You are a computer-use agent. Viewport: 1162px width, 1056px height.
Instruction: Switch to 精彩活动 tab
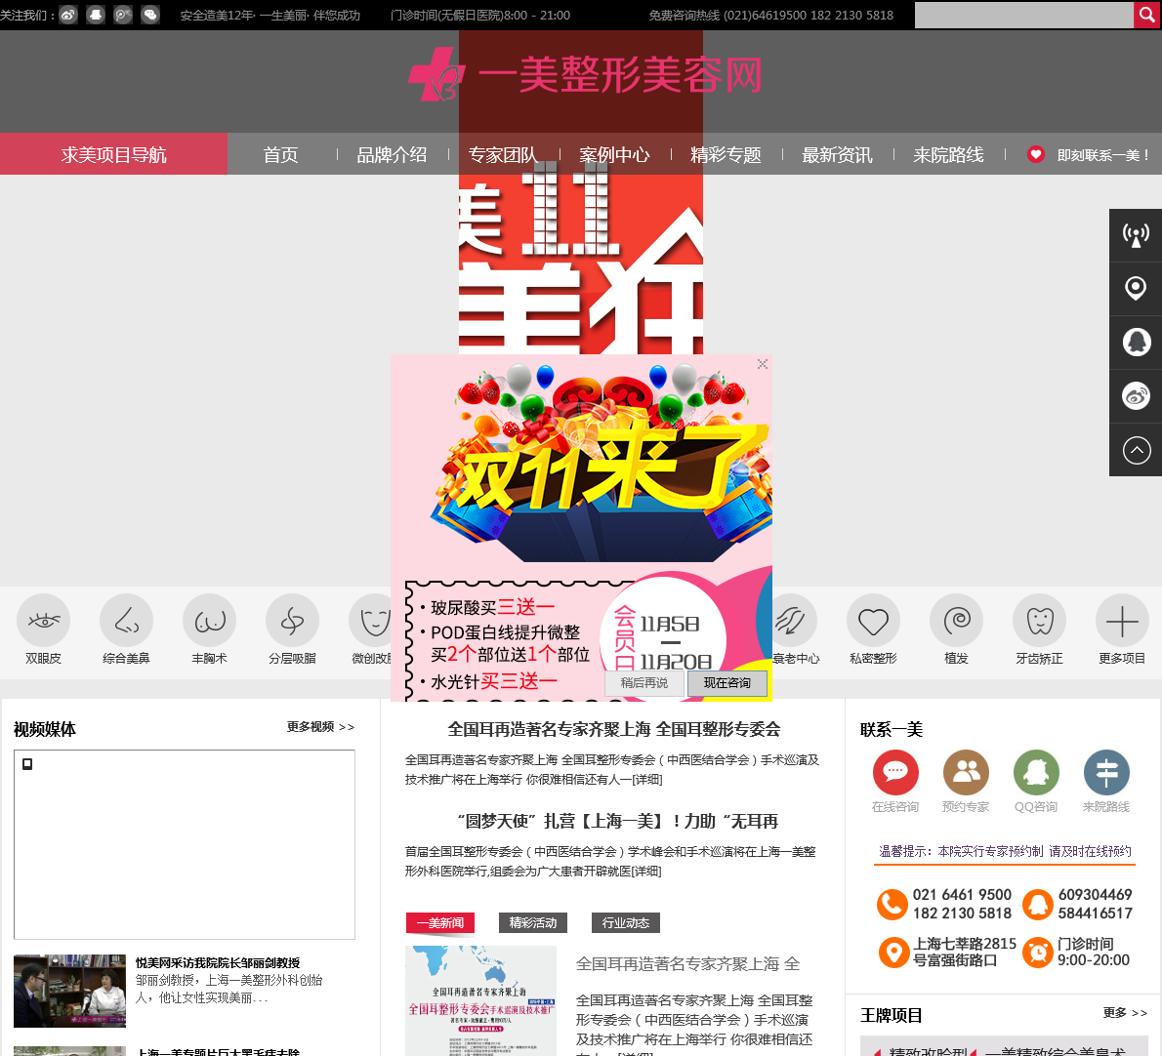click(x=533, y=922)
